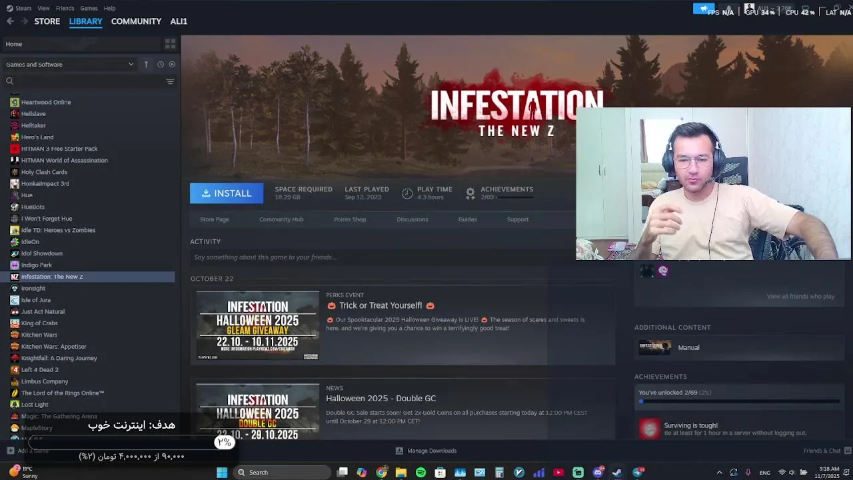The height and width of the screenshot is (480, 853).
Task: Click the recent activity clock icon
Action: (161, 65)
